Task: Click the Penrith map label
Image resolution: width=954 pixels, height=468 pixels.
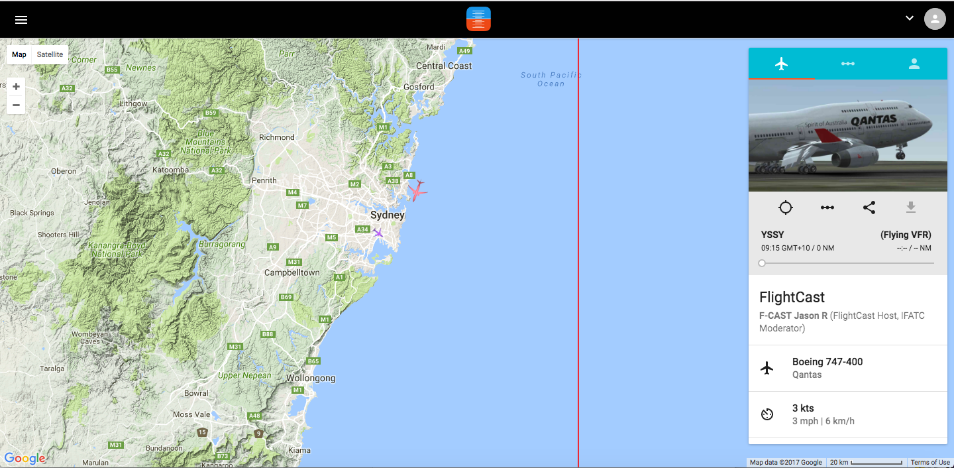Action: (264, 180)
